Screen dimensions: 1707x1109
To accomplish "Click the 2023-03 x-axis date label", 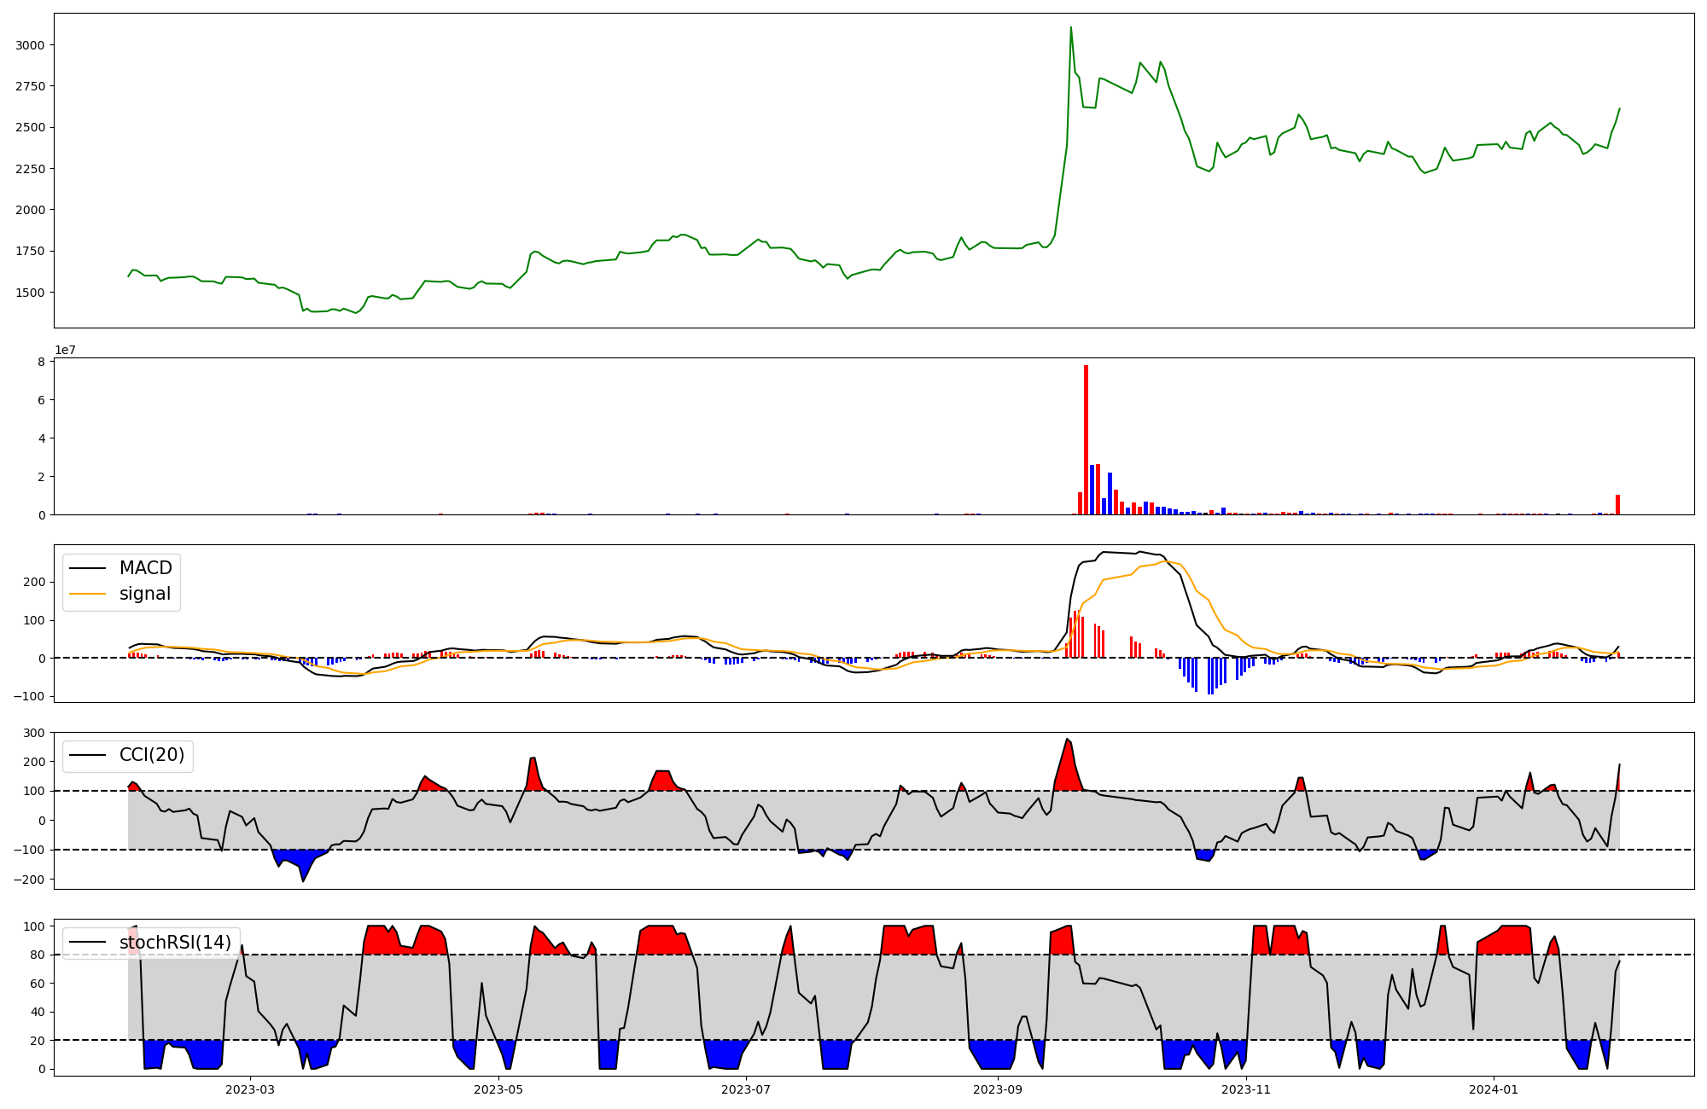I will [x=250, y=1089].
